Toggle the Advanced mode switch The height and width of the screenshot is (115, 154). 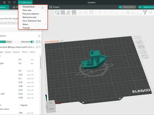(32, 42)
